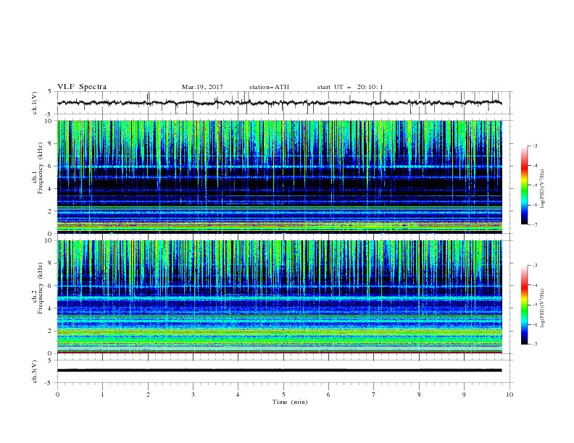Click the ch.1 color scale bar
The image size is (574, 443).
pos(524,185)
